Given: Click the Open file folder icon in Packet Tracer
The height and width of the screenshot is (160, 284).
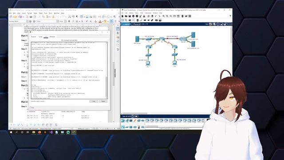Looking at the screenshot, I should (126, 16).
